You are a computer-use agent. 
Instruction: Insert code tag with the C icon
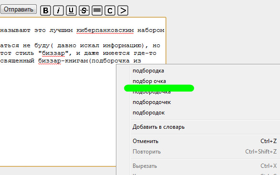pyautogui.click(x=110, y=10)
